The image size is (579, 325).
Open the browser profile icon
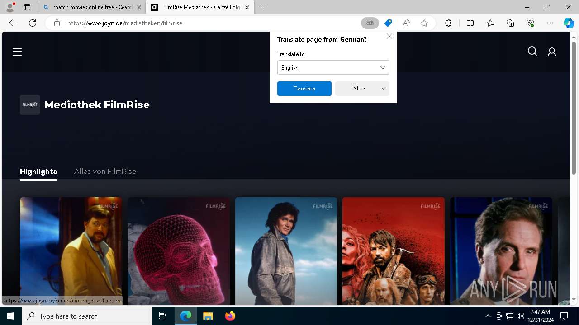(10, 7)
